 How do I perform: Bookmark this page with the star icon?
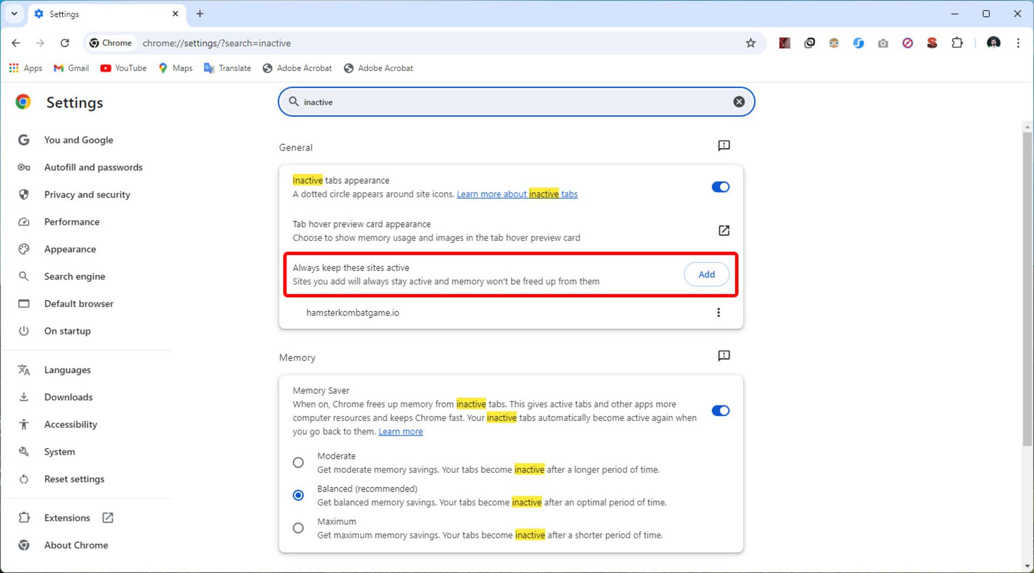[750, 43]
